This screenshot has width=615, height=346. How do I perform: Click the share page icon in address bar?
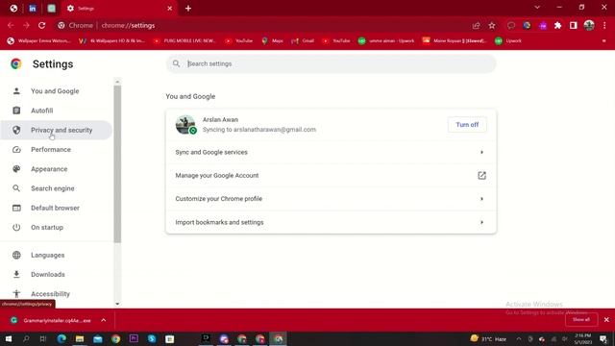click(x=477, y=26)
